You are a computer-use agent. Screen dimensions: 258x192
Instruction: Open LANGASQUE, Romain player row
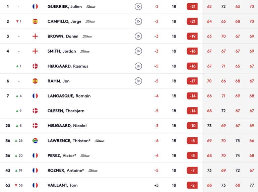[129, 96]
